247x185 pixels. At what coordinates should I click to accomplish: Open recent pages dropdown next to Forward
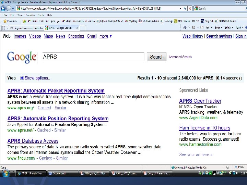[13, 9]
